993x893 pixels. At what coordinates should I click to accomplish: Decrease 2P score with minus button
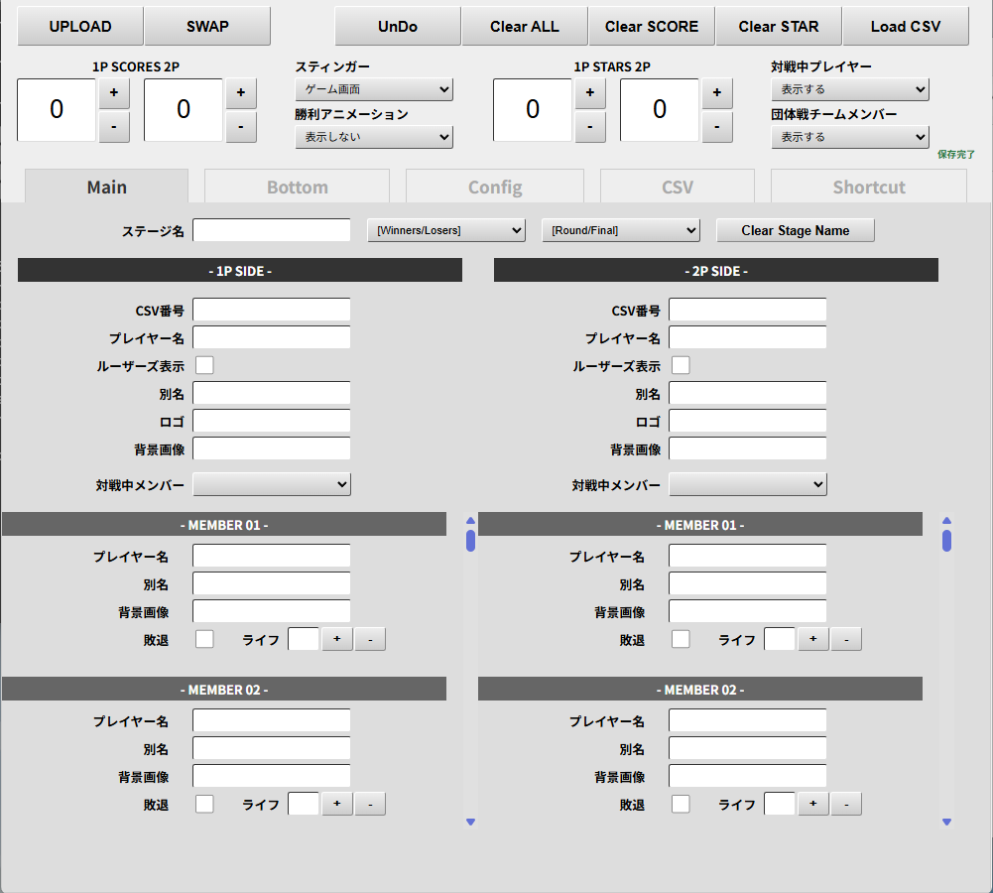click(x=241, y=127)
